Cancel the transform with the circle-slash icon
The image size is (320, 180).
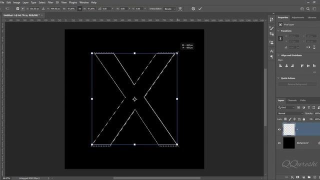(193, 9)
